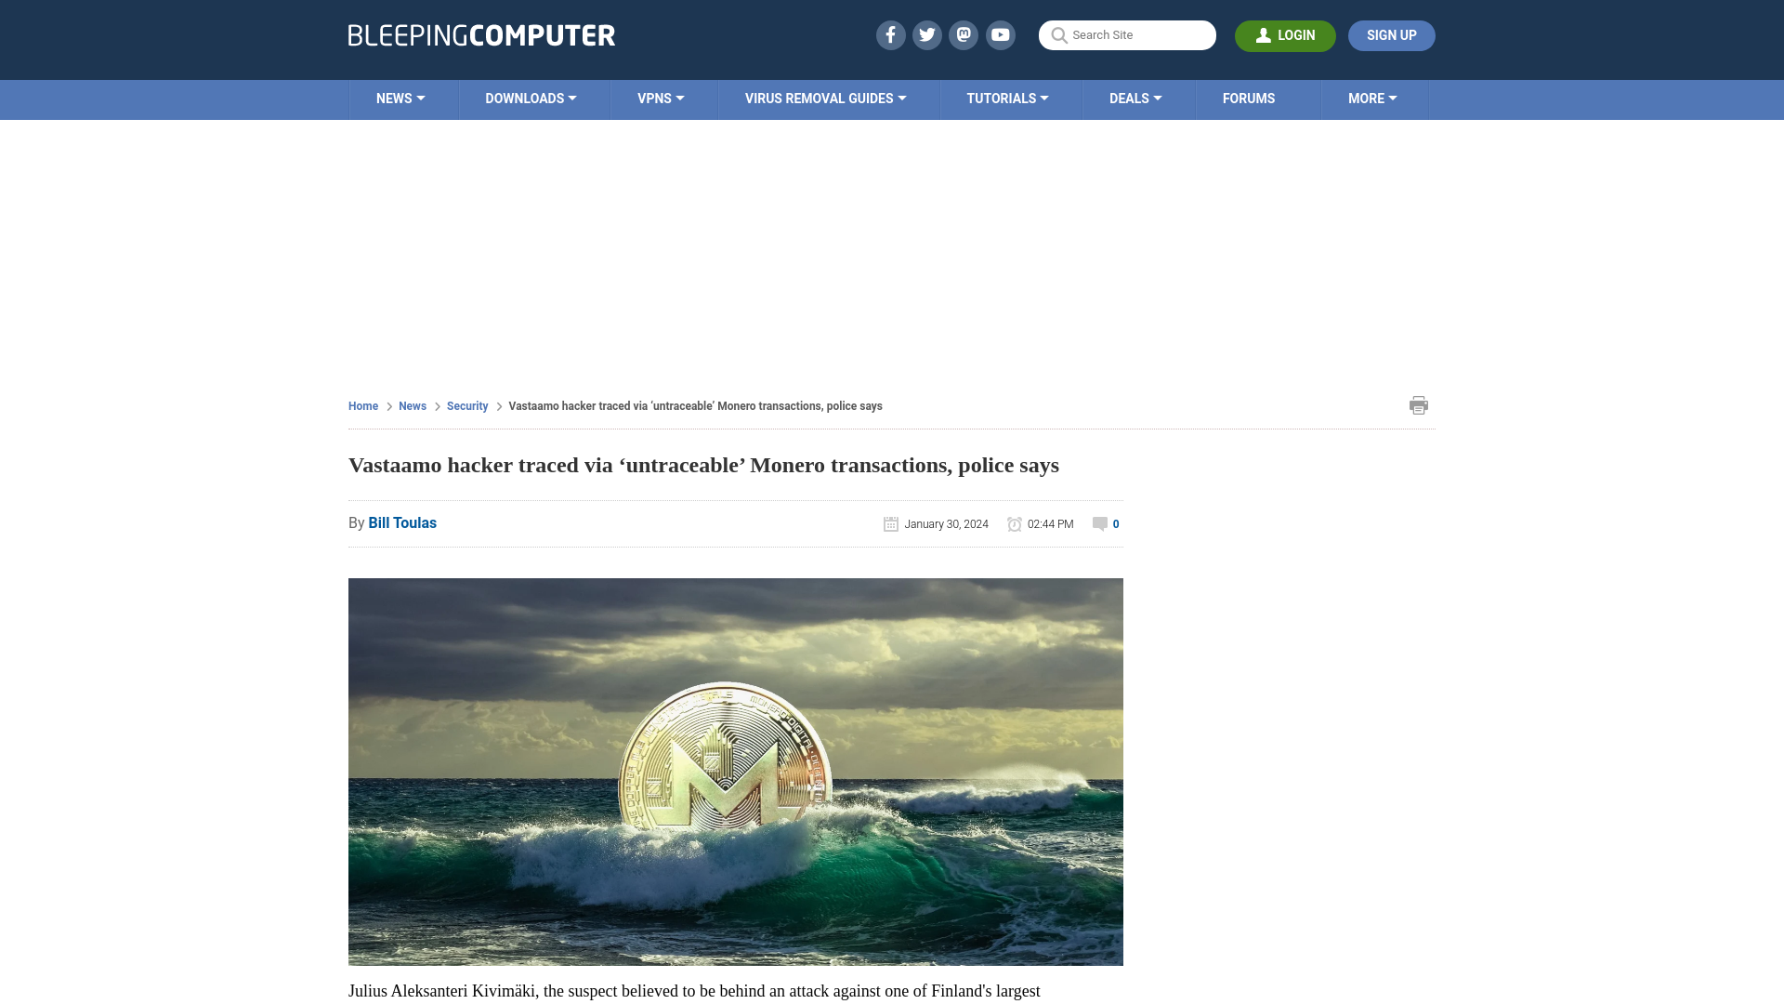Click the SIGN UP button

1391,35
